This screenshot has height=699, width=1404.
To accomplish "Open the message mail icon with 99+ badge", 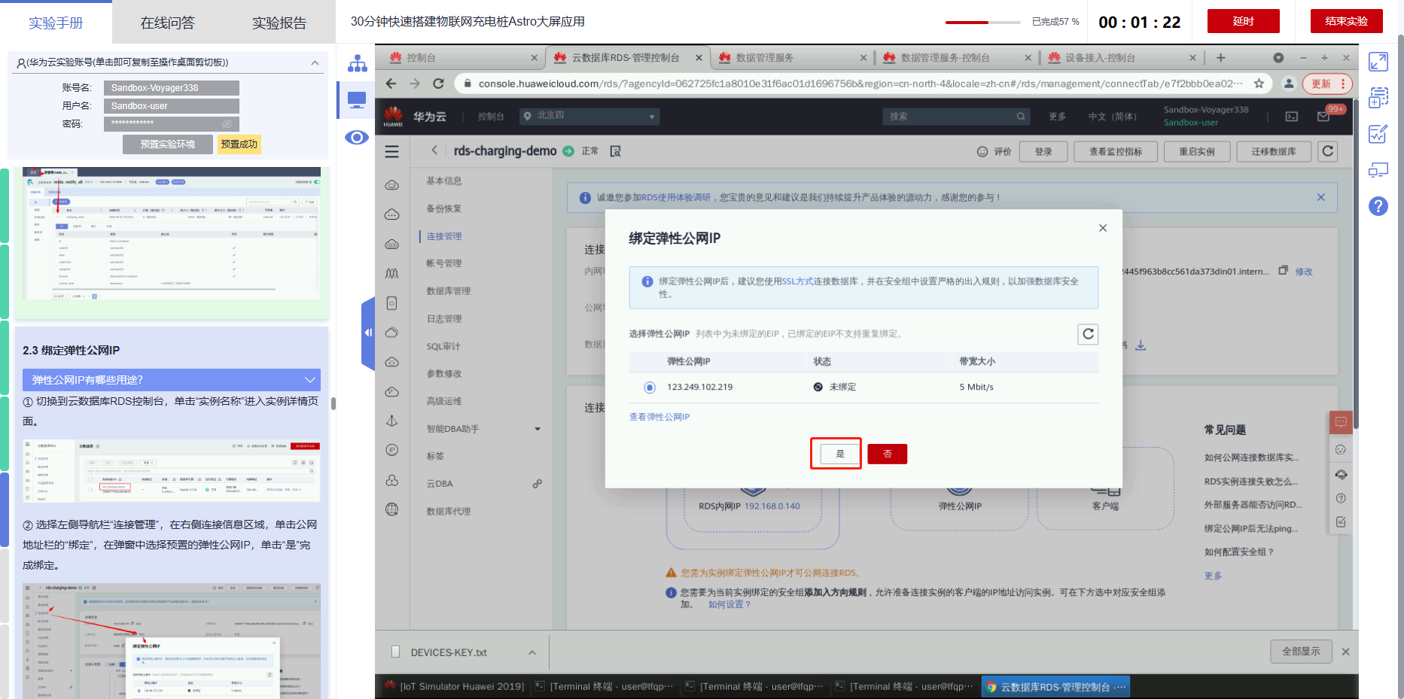I will click(1323, 117).
